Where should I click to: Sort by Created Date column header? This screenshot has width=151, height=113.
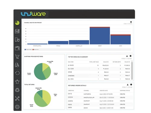104,91
